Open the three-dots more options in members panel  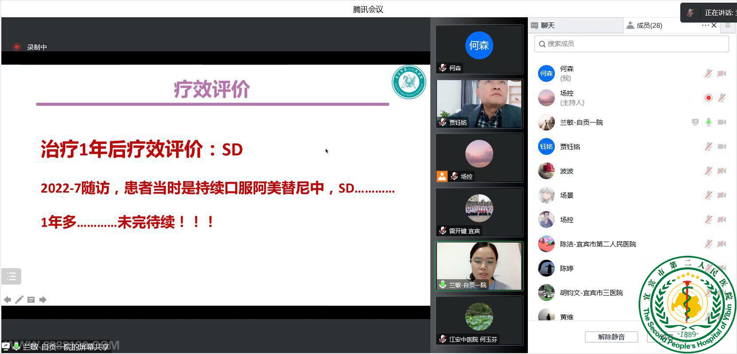705,26
